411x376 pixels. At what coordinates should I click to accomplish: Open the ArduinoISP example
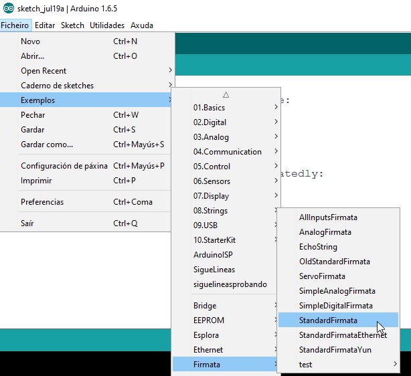tap(213, 255)
